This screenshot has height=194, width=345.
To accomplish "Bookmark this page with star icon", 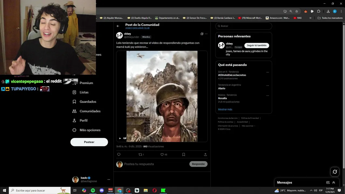I will pos(297,11).
